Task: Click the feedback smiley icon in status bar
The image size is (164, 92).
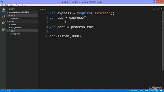Action: [x=161, y=91]
